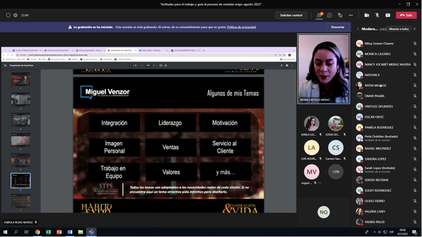Expand hidden system tray icons chevron
Image resolution: width=422 pixels, height=237 pixels.
[374, 232]
